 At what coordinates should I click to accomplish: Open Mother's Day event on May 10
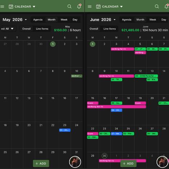pyautogui.click(x=77, y=76)
